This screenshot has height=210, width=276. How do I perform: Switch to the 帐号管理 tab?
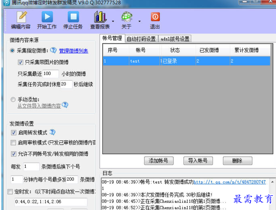coord(112,38)
